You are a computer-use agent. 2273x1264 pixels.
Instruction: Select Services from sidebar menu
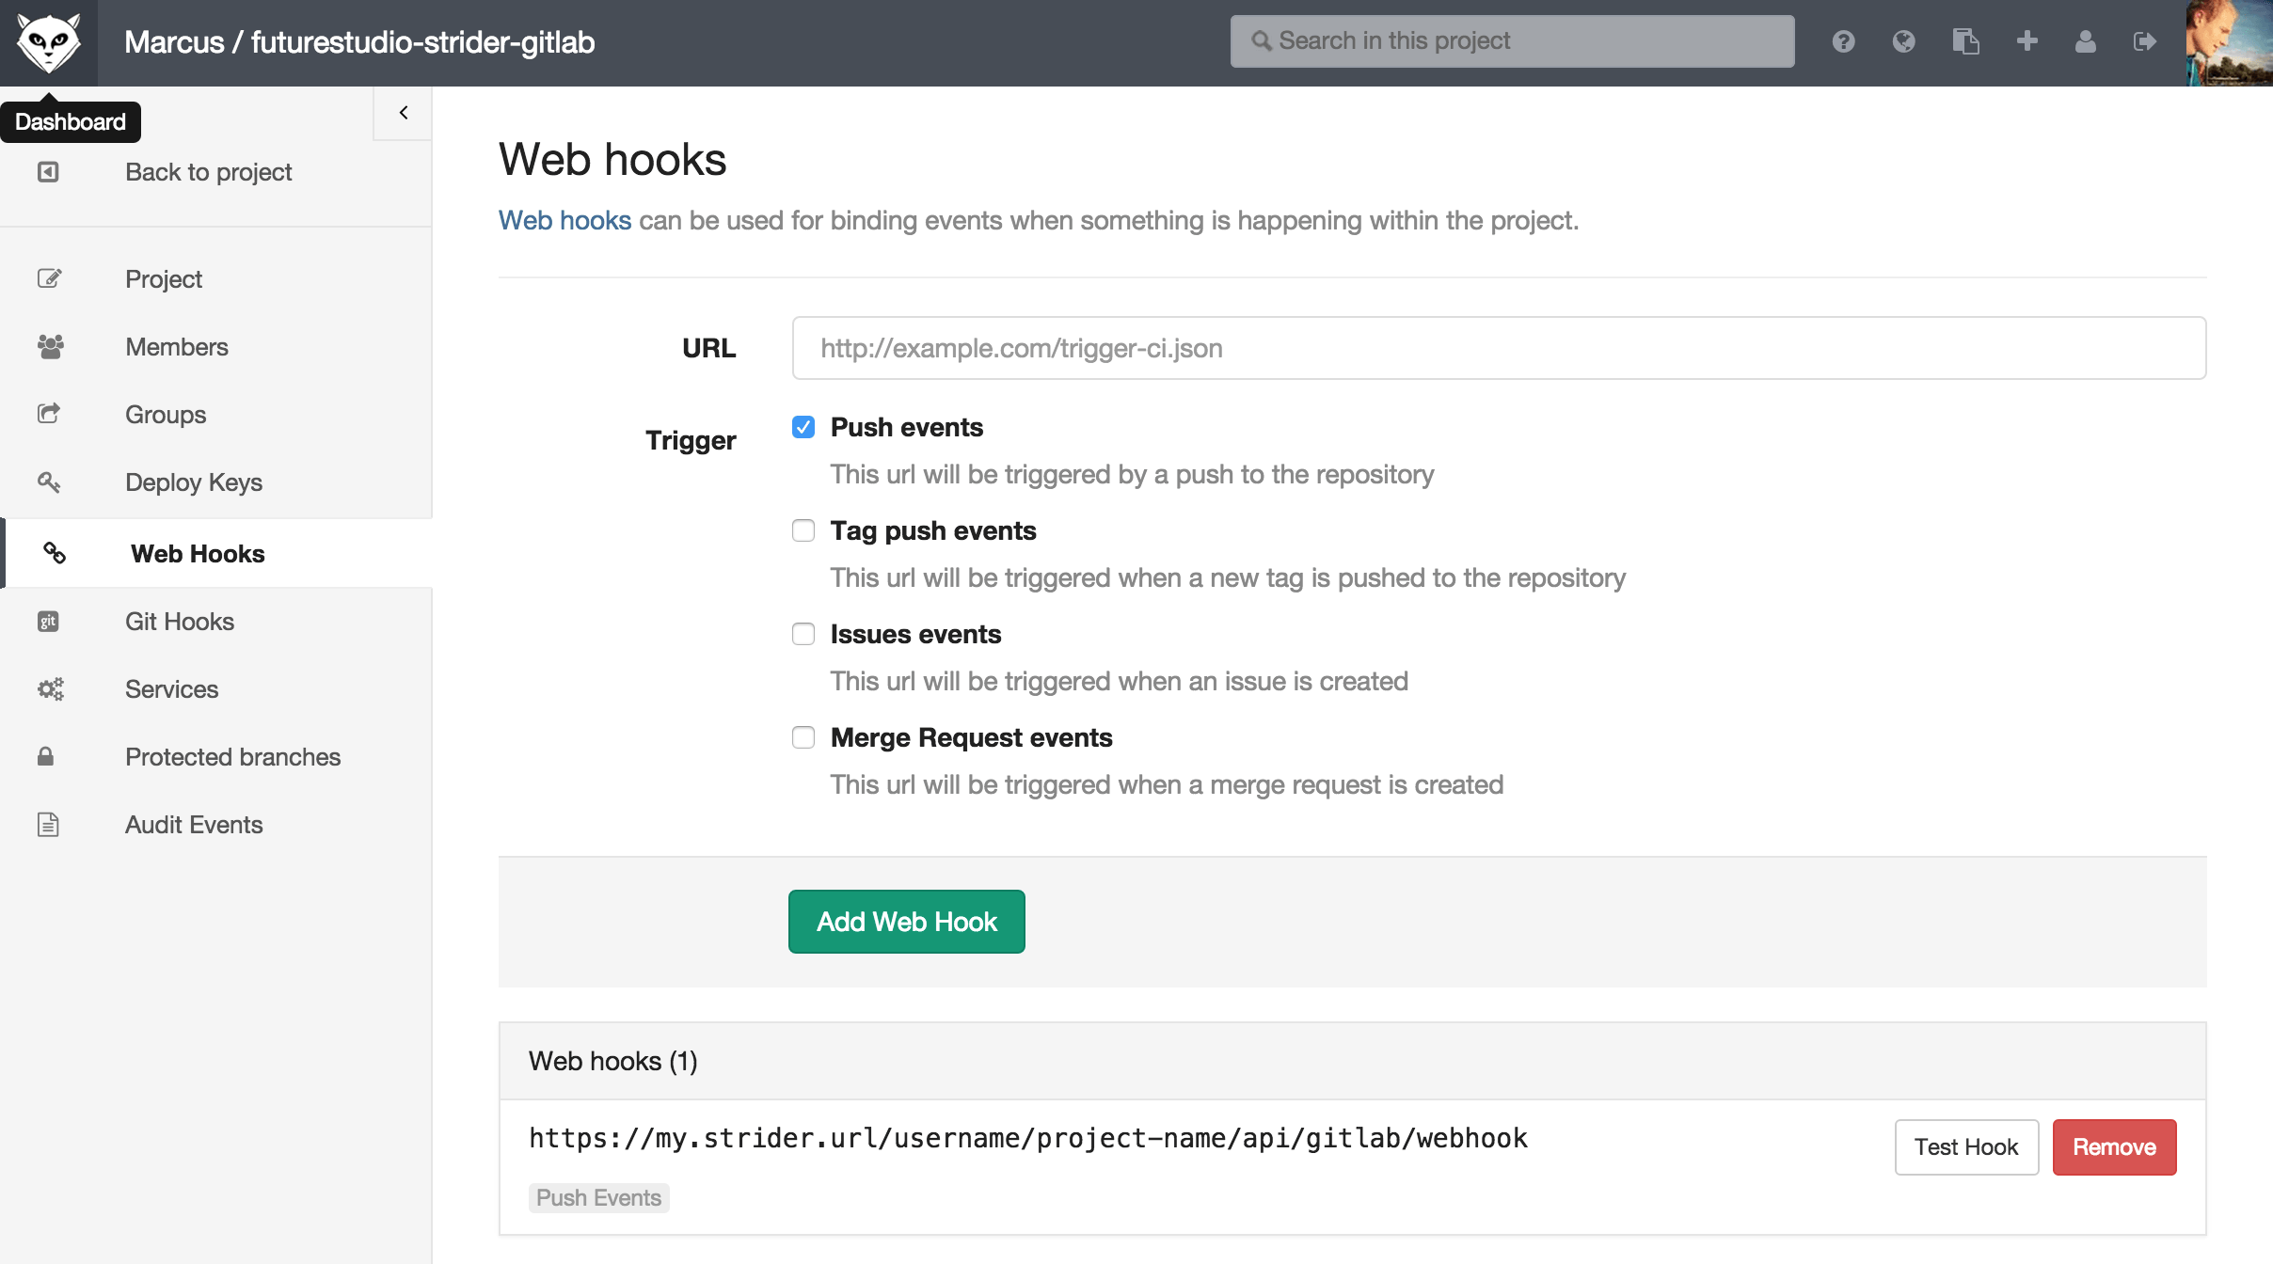click(171, 688)
